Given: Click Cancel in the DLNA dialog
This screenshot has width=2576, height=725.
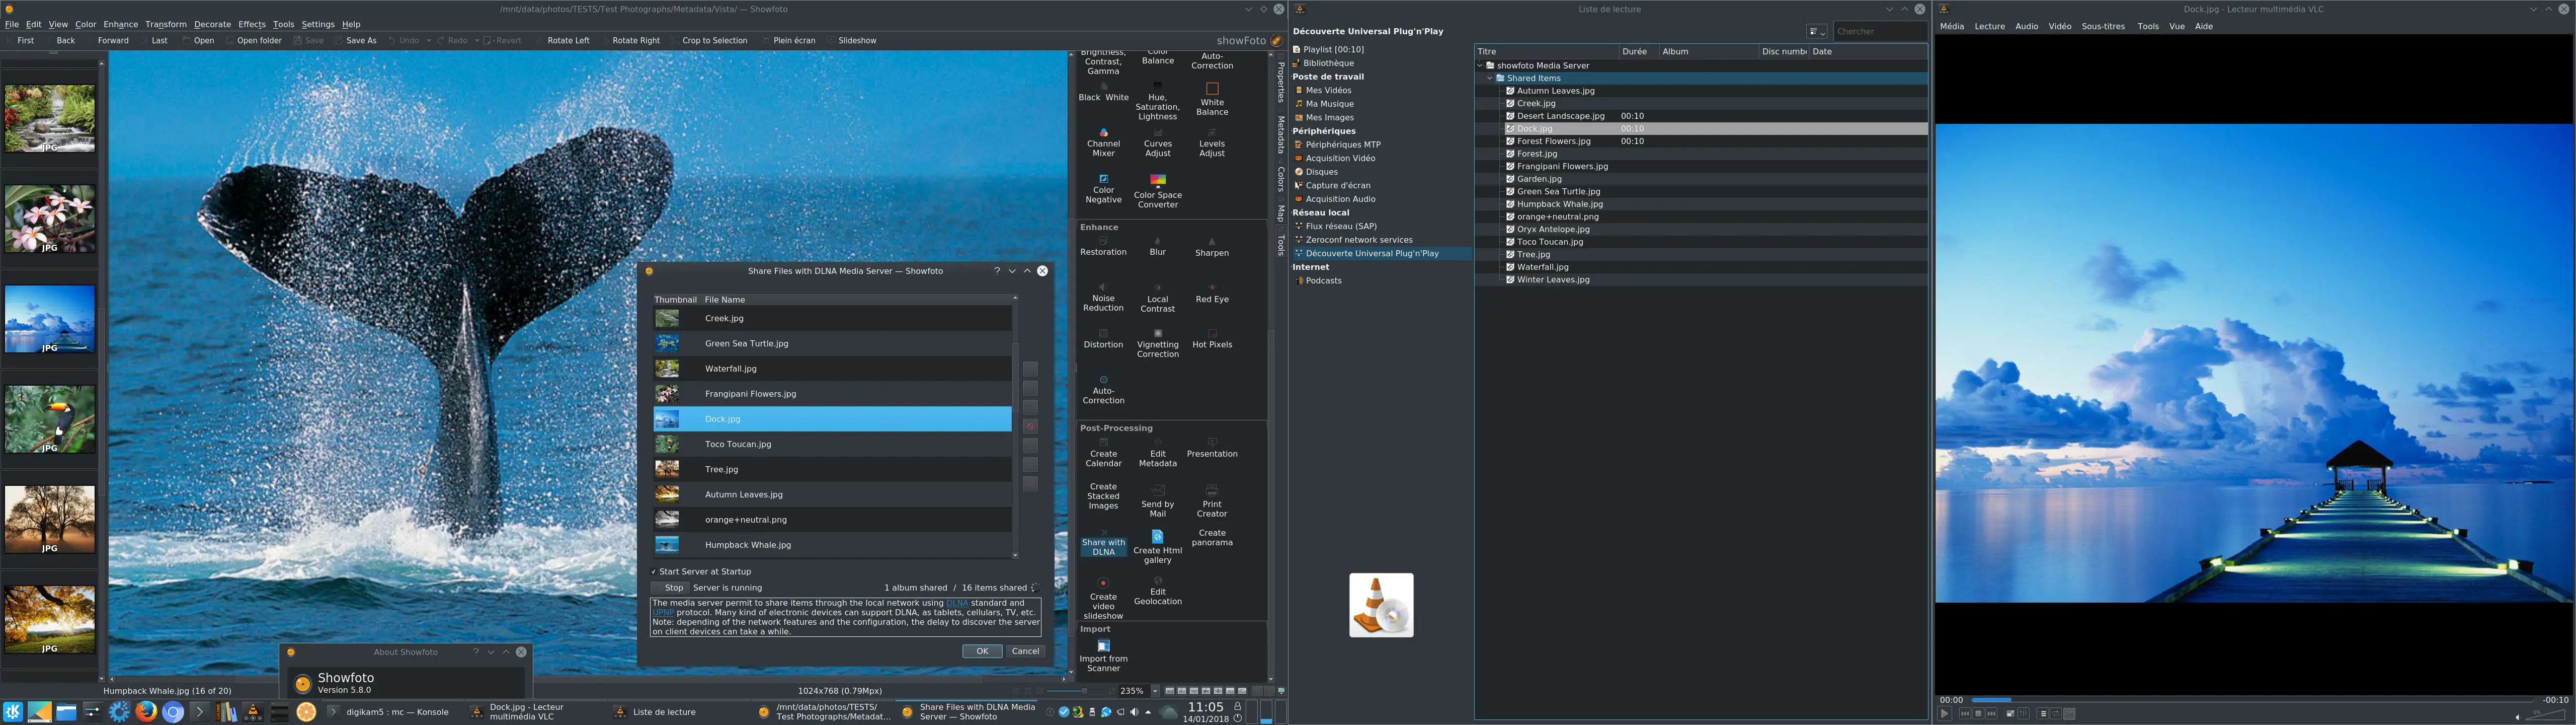Looking at the screenshot, I should [1025, 651].
